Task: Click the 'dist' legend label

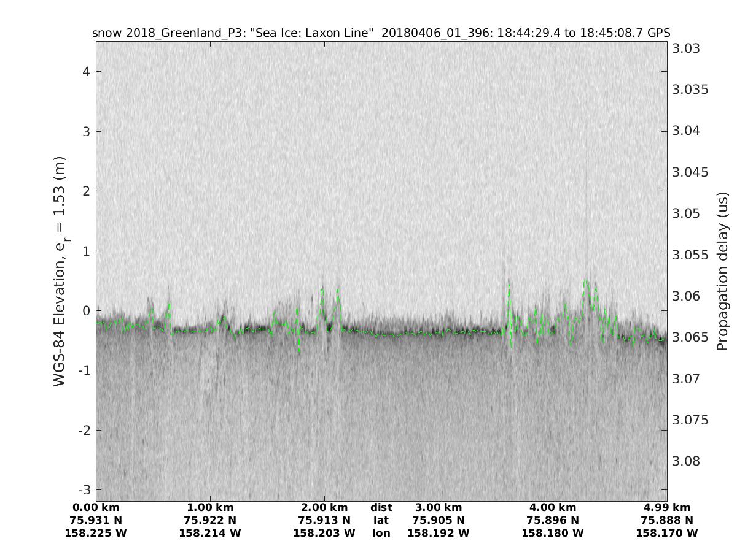Action: [x=381, y=507]
